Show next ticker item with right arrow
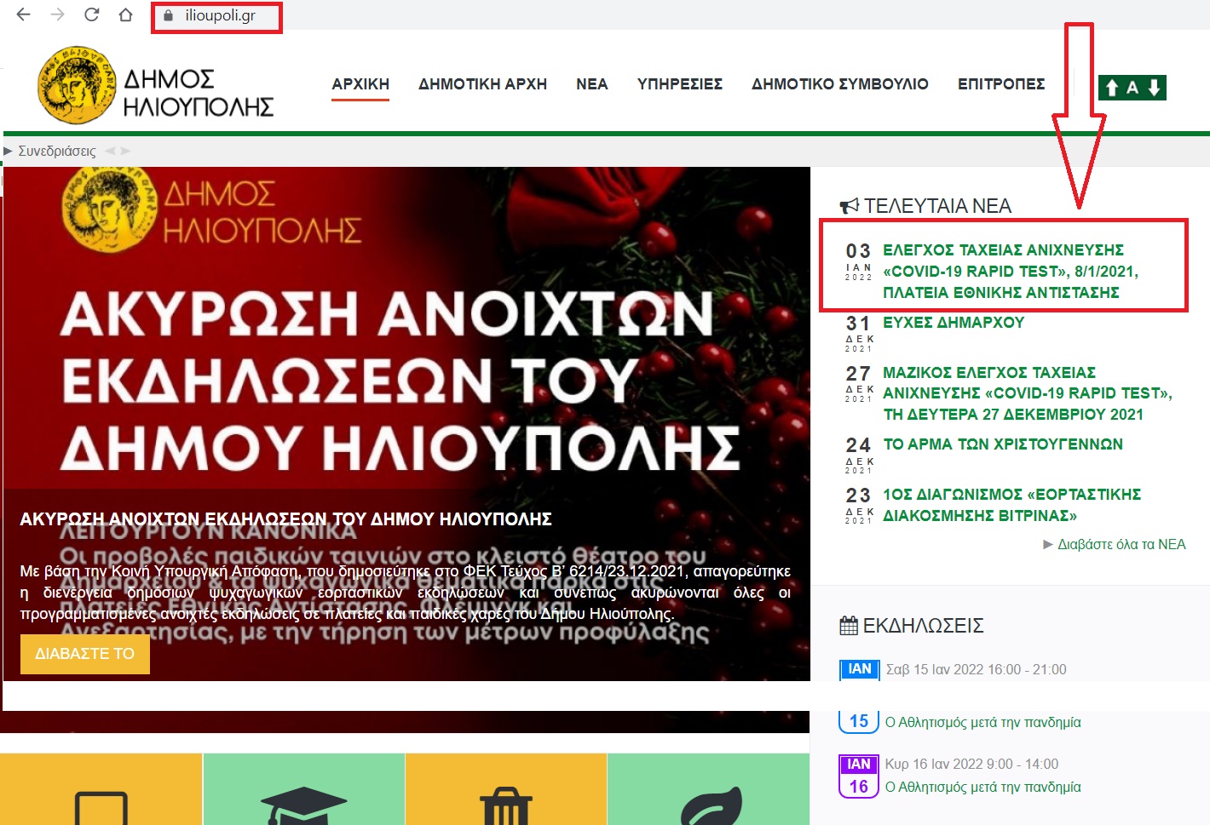1210x825 pixels. tap(125, 151)
